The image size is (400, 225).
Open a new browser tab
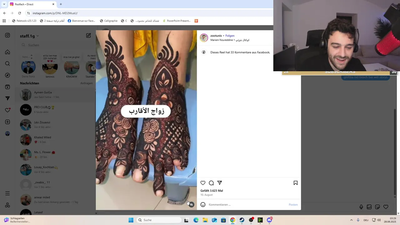click(61, 4)
